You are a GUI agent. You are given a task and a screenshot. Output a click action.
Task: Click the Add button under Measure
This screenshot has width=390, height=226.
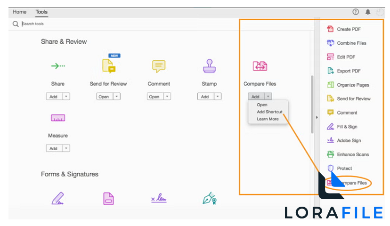tap(55, 148)
